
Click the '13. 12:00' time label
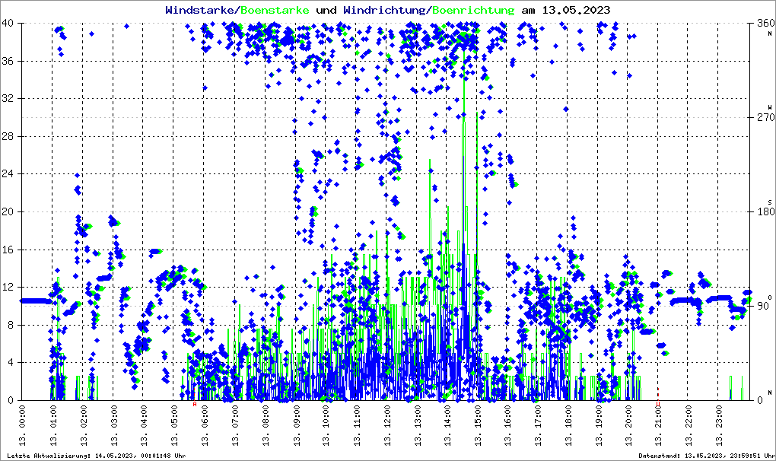point(386,425)
